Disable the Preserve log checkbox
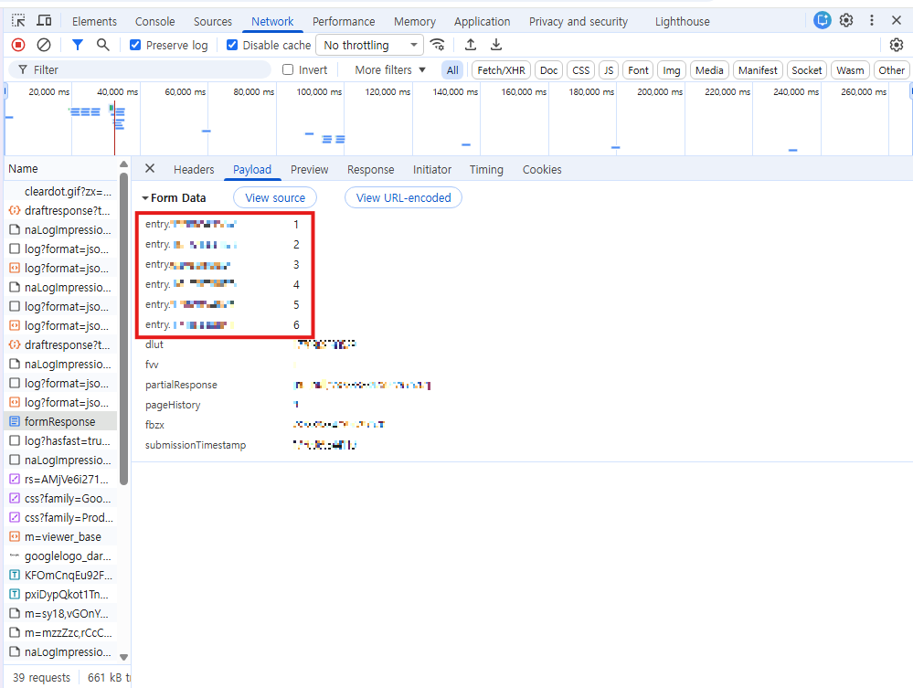 click(136, 45)
